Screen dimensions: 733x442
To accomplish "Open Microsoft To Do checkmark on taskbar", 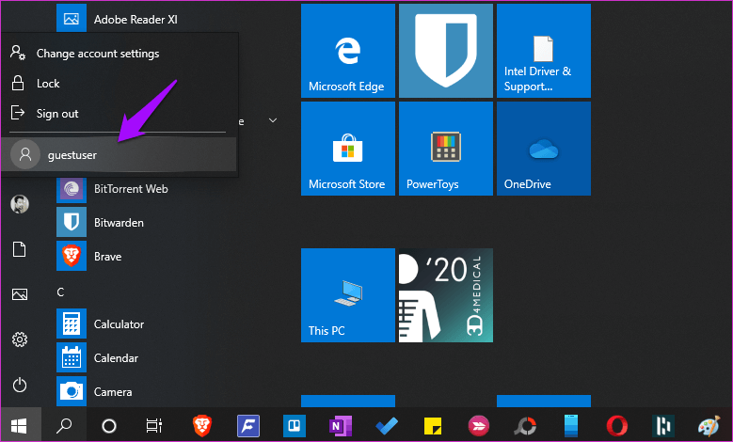I will tap(387, 426).
